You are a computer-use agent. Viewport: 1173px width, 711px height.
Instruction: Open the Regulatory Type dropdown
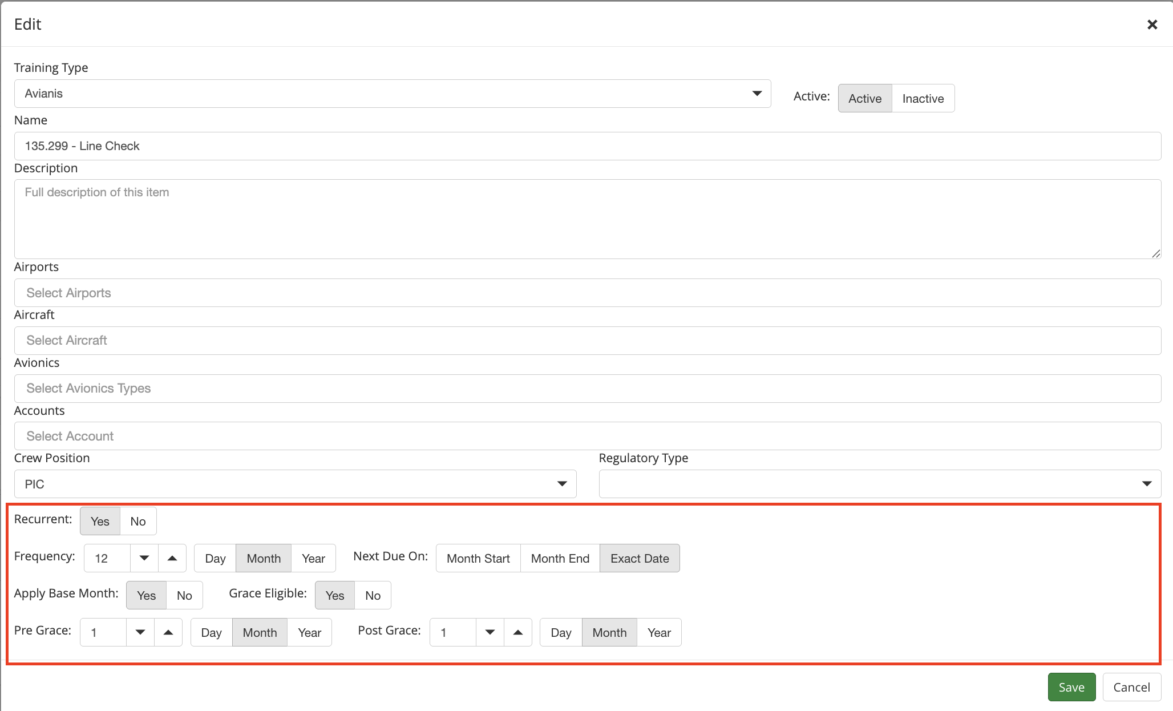(x=880, y=484)
